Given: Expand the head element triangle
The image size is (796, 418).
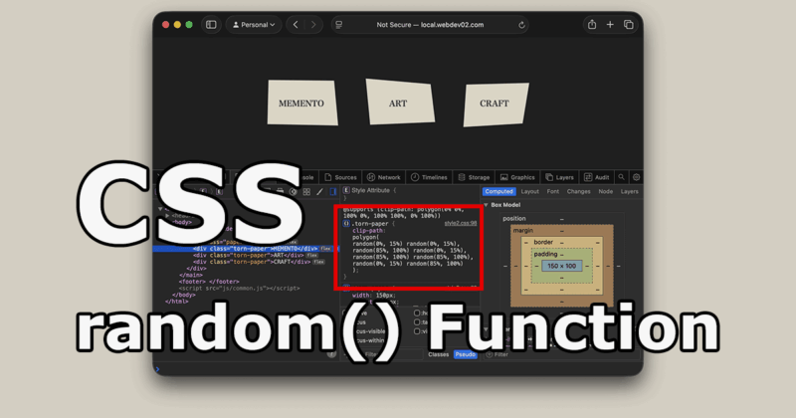Looking at the screenshot, I should (x=168, y=216).
